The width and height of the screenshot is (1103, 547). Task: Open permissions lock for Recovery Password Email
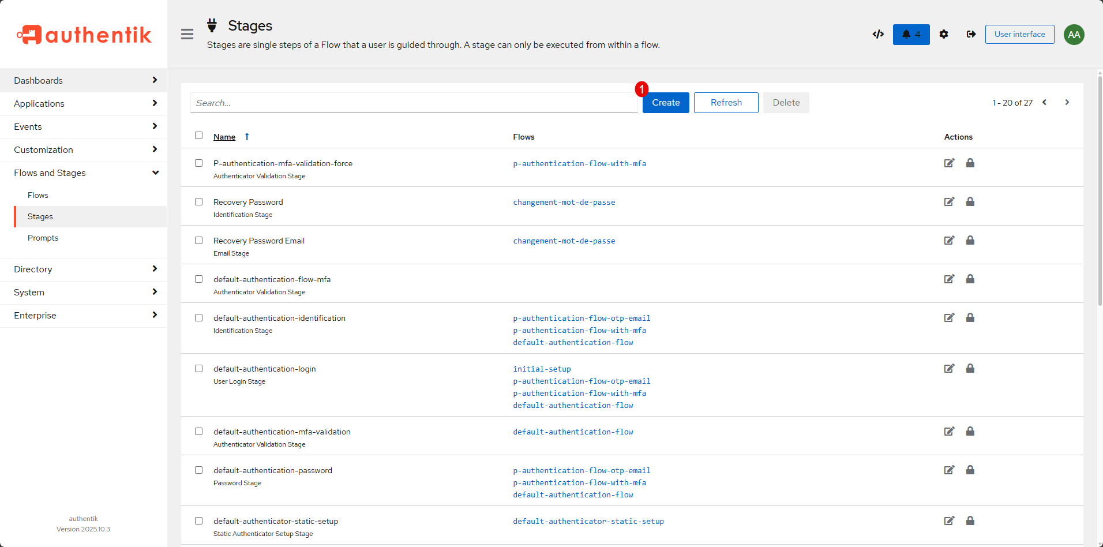(x=970, y=241)
